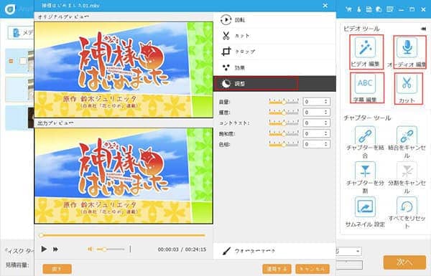Click the time display 00:00:03 / 00:24:15
431x276 pixels.
(x=182, y=249)
